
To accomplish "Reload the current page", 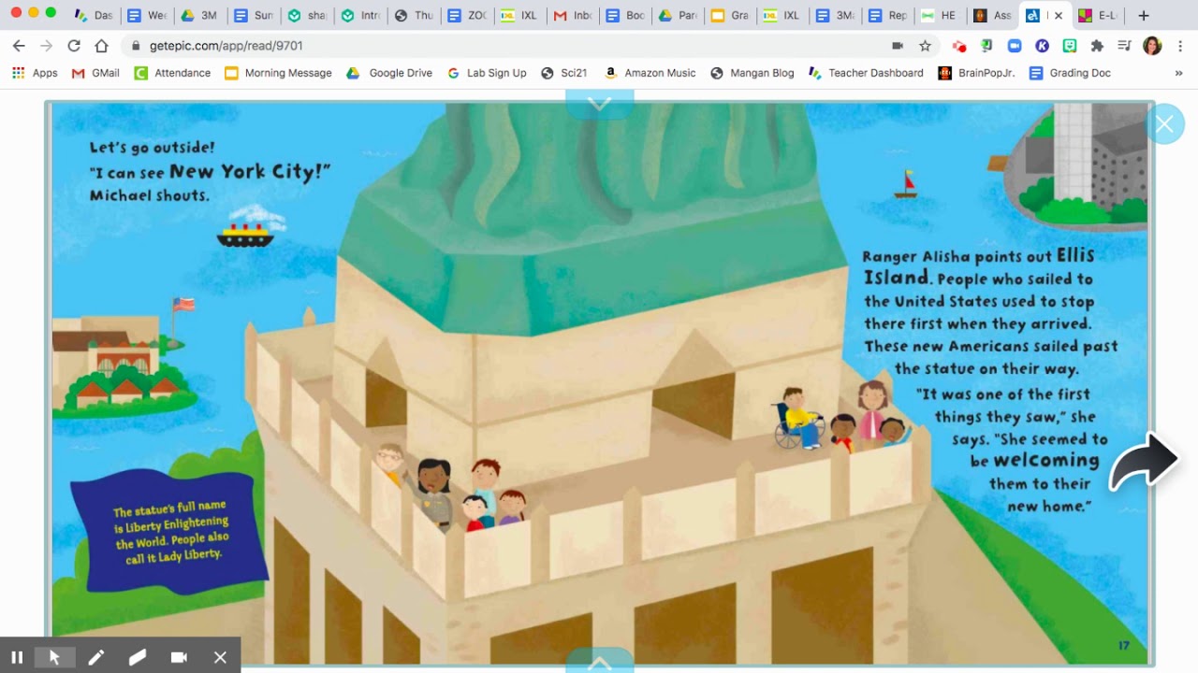I will coord(74,45).
